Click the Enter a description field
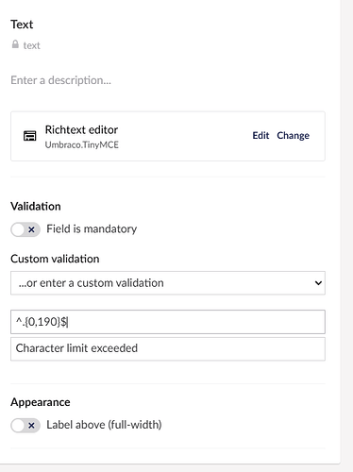353x472 pixels. [x=60, y=80]
